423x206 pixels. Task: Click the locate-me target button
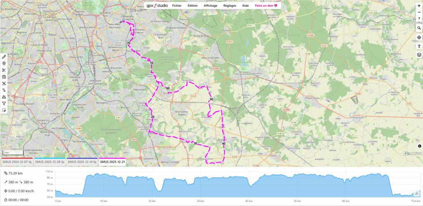click(x=419, y=38)
